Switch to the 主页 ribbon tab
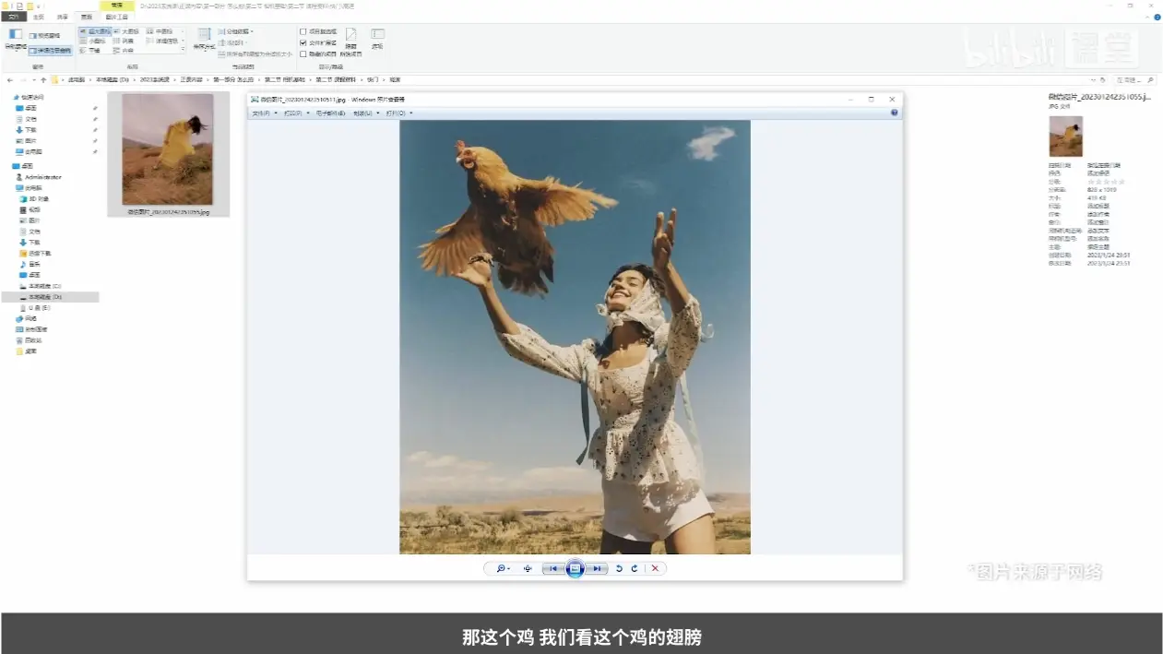The height and width of the screenshot is (654, 1163). pos(38,17)
